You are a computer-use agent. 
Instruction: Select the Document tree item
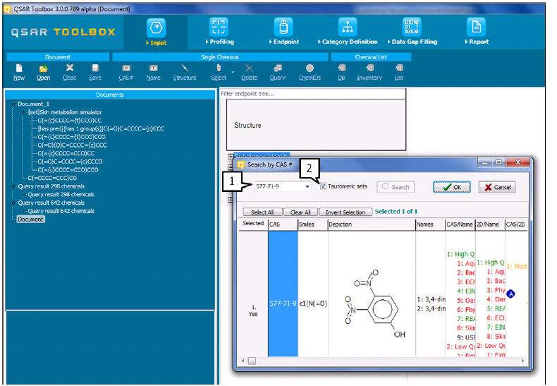[x=30, y=219]
